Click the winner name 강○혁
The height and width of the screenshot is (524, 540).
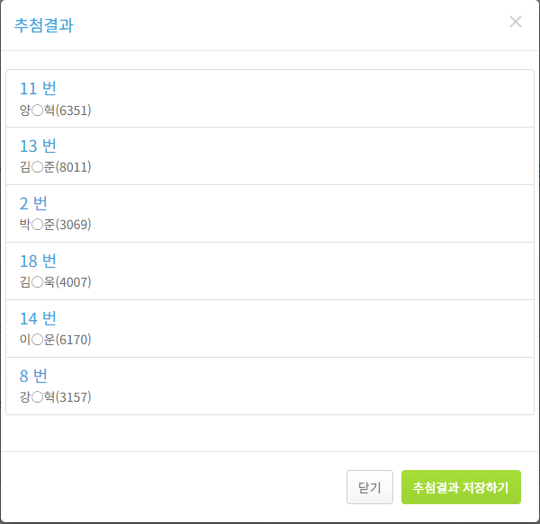(37, 397)
